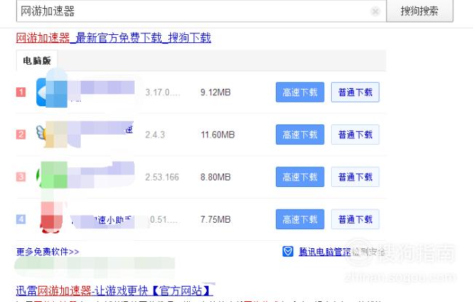473x302 pixels.
Task: Click the winged app icon in row 2
Action: coord(51,135)
